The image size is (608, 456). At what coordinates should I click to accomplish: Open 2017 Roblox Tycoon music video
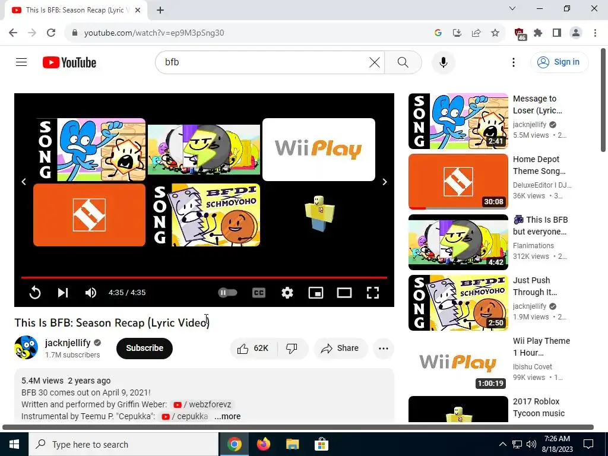(539, 407)
